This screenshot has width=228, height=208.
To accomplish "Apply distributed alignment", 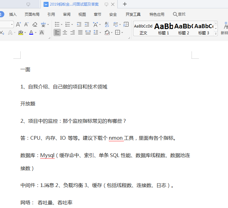I will (x=88, y=32).
